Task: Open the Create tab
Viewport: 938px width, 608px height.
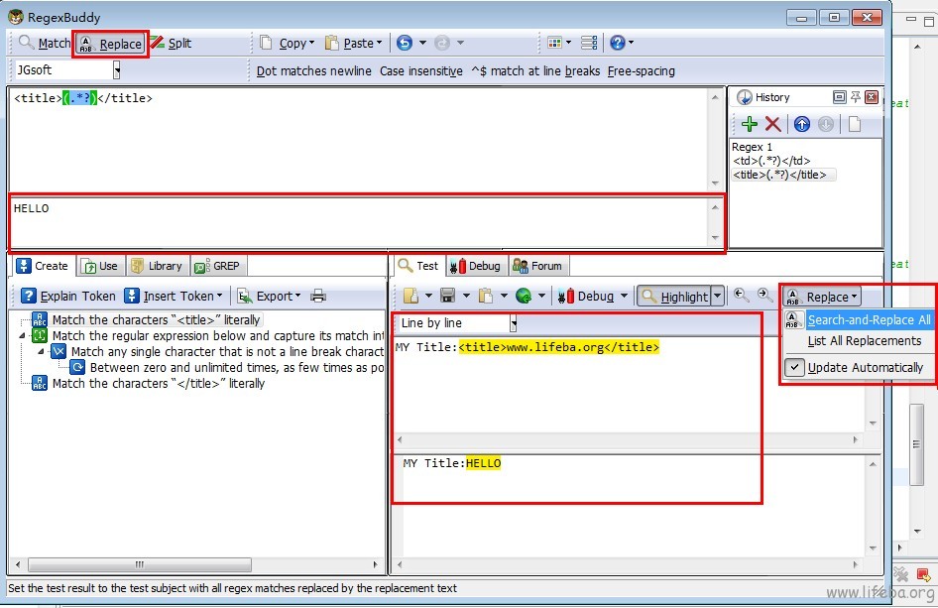Action: [x=43, y=266]
